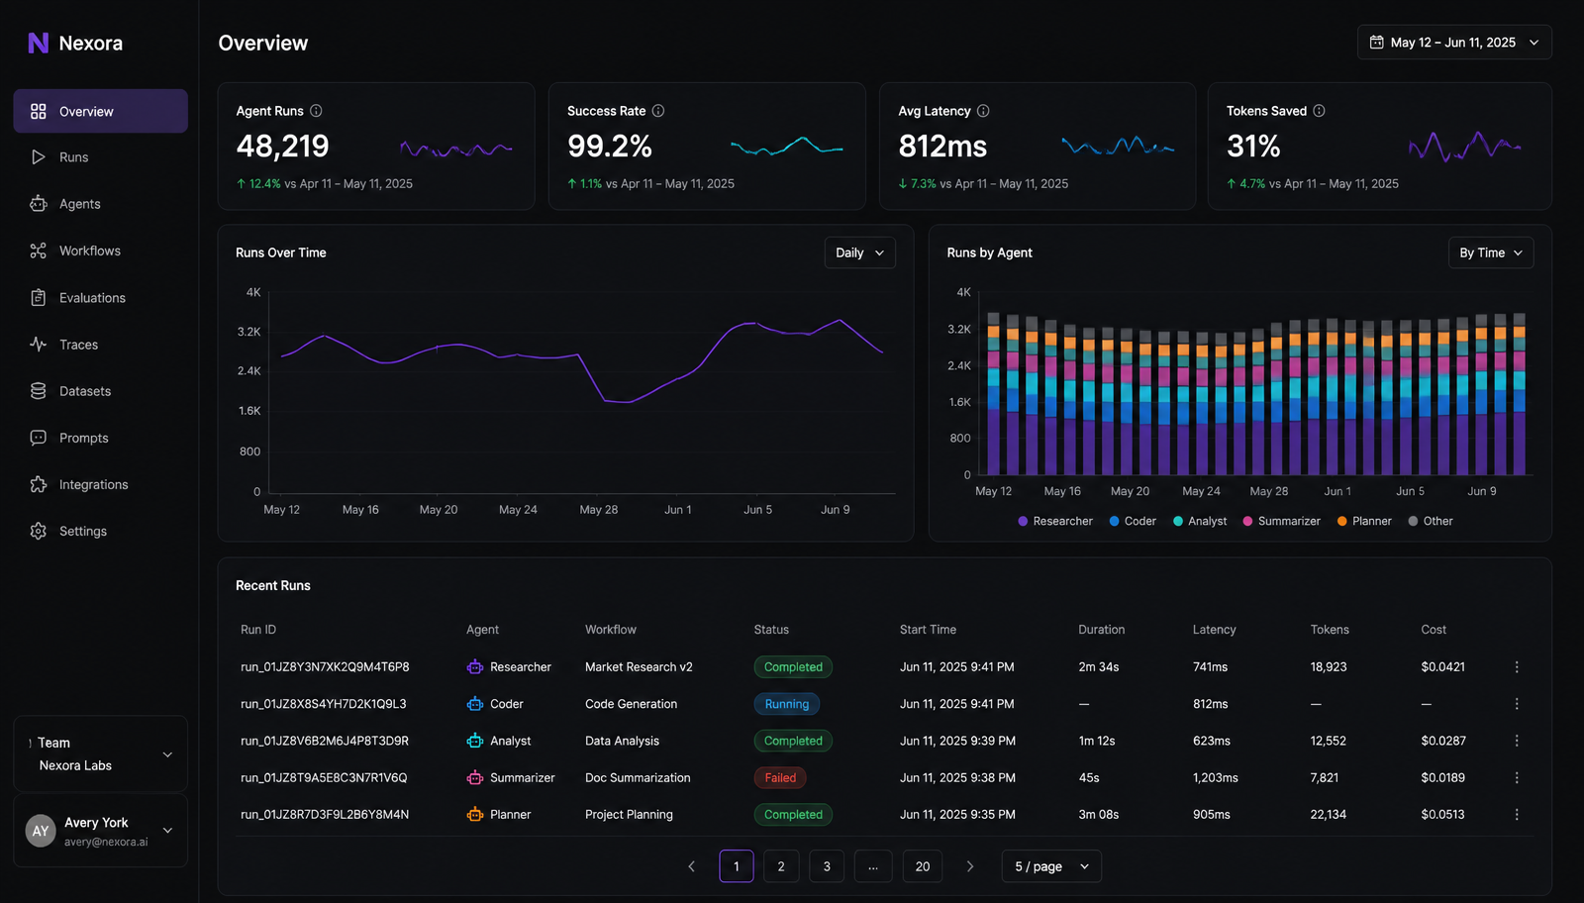This screenshot has height=903, width=1584.
Task: Click the AY user avatar
Action: (x=41, y=831)
